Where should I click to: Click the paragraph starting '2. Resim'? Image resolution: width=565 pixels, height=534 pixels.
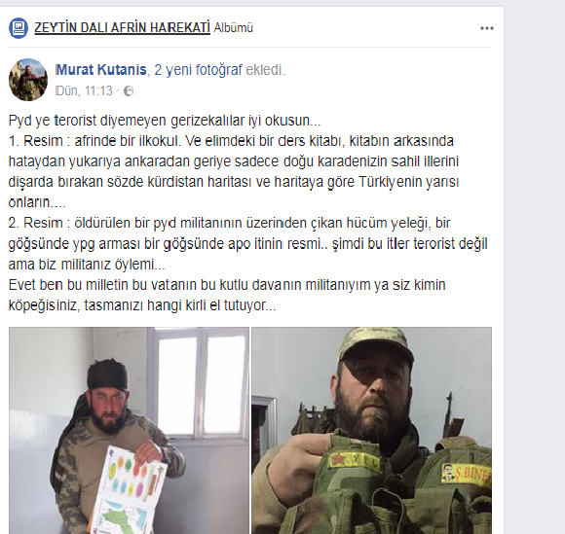coord(247,243)
